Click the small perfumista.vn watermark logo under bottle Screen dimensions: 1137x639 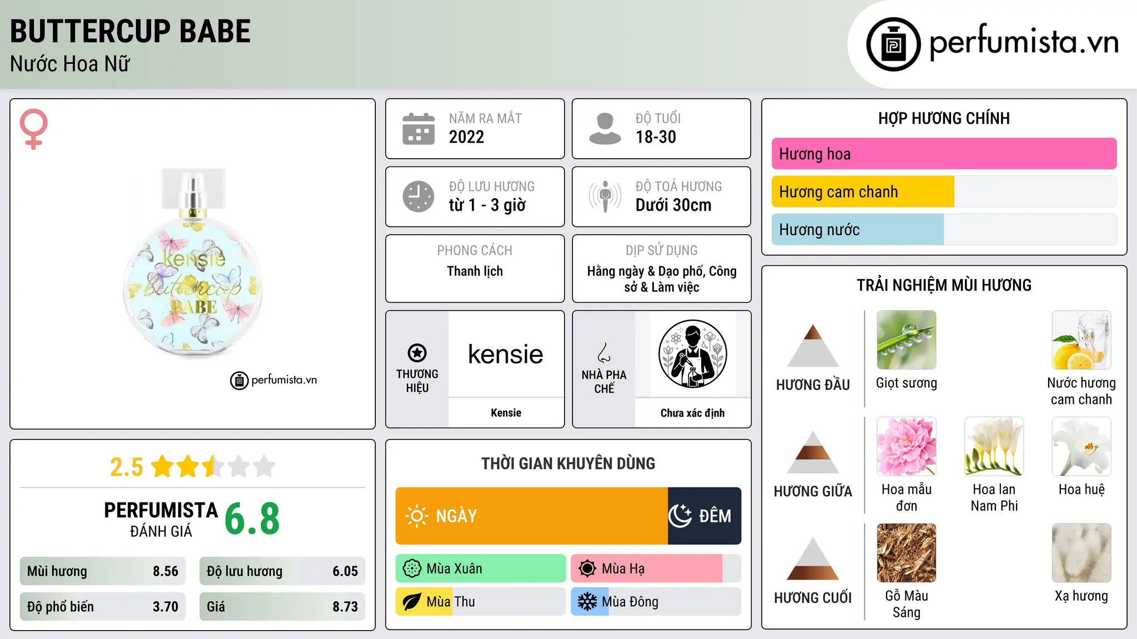[x=273, y=381]
